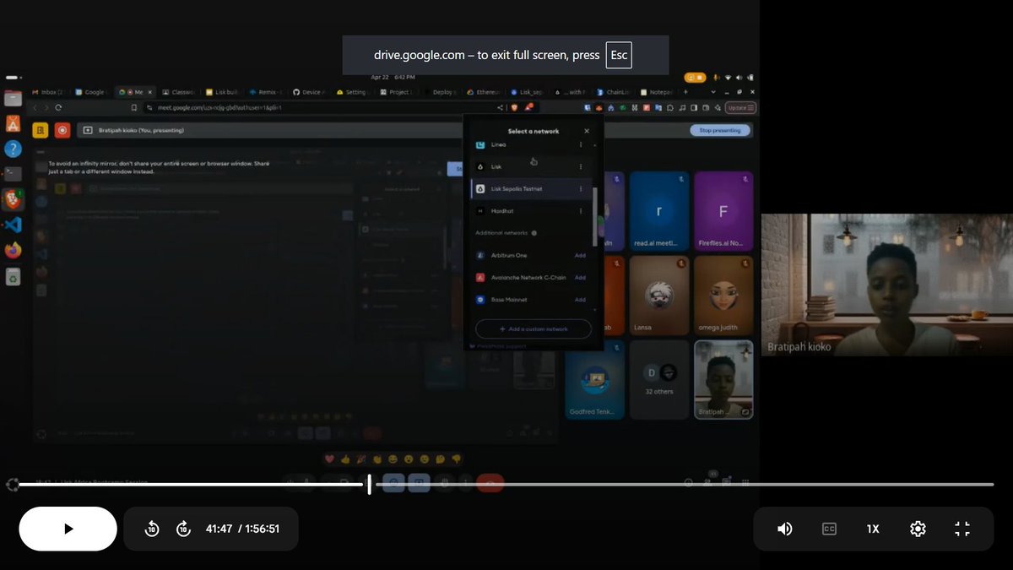Open the 1X playback speed menu

873,529
